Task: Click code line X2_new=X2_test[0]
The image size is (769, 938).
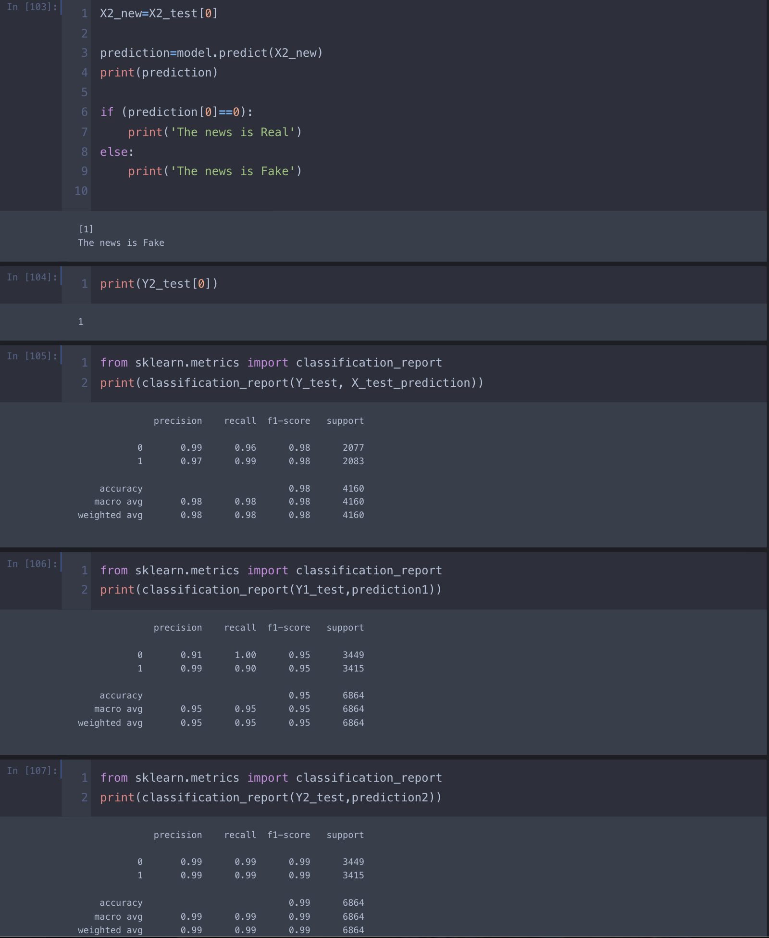Action: tap(159, 13)
